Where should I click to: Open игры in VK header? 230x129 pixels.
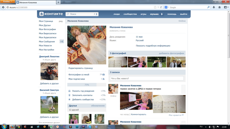tap(143, 14)
